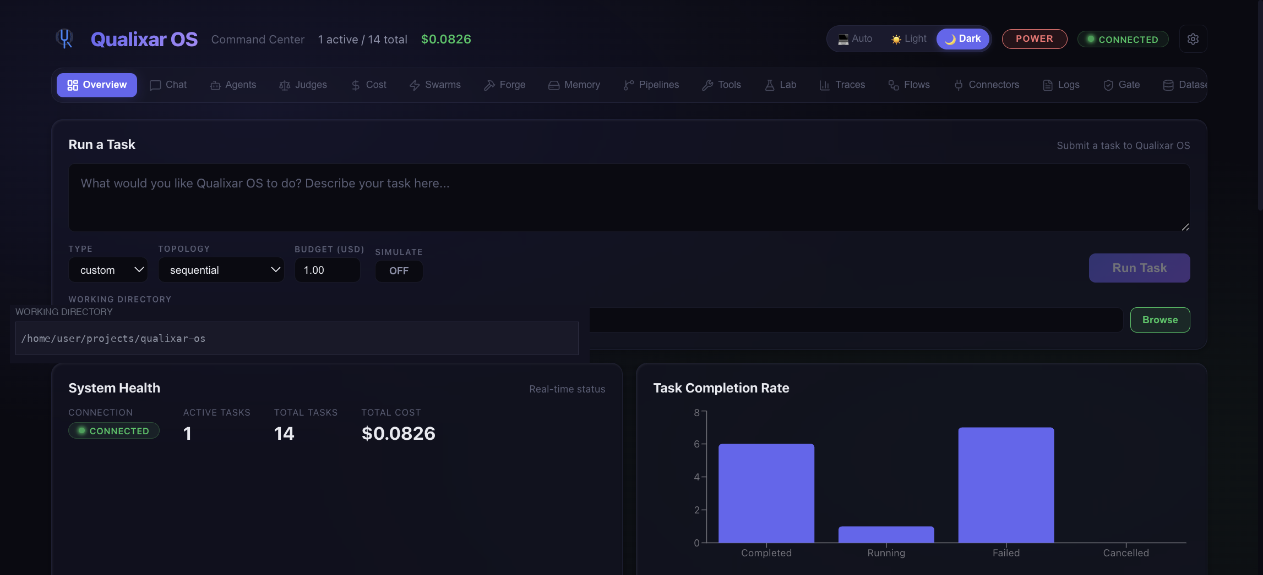The height and width of the screenshot is (575, 1263).
Task: Switch theme to Auto mode
Action: [x=855, y=39]
